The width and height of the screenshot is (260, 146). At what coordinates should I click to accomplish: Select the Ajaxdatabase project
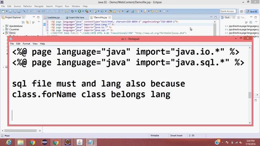(16, 26)
